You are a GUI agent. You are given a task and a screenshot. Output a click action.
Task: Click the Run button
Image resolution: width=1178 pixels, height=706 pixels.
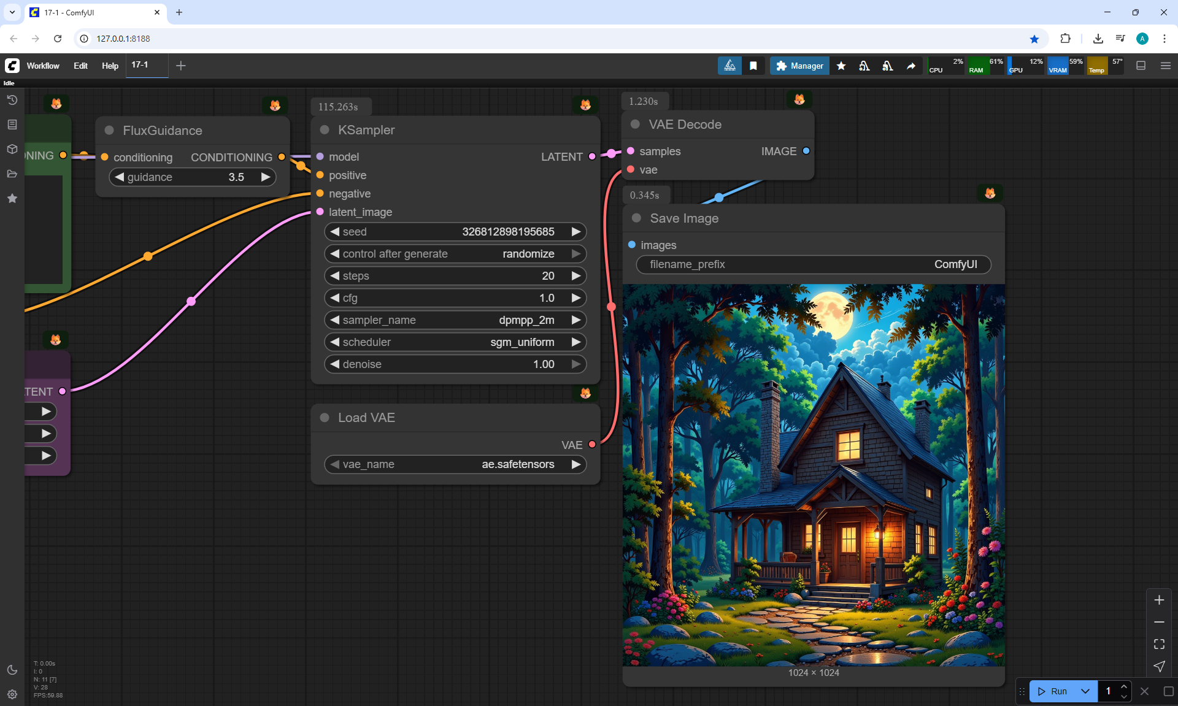[1053, 691]
